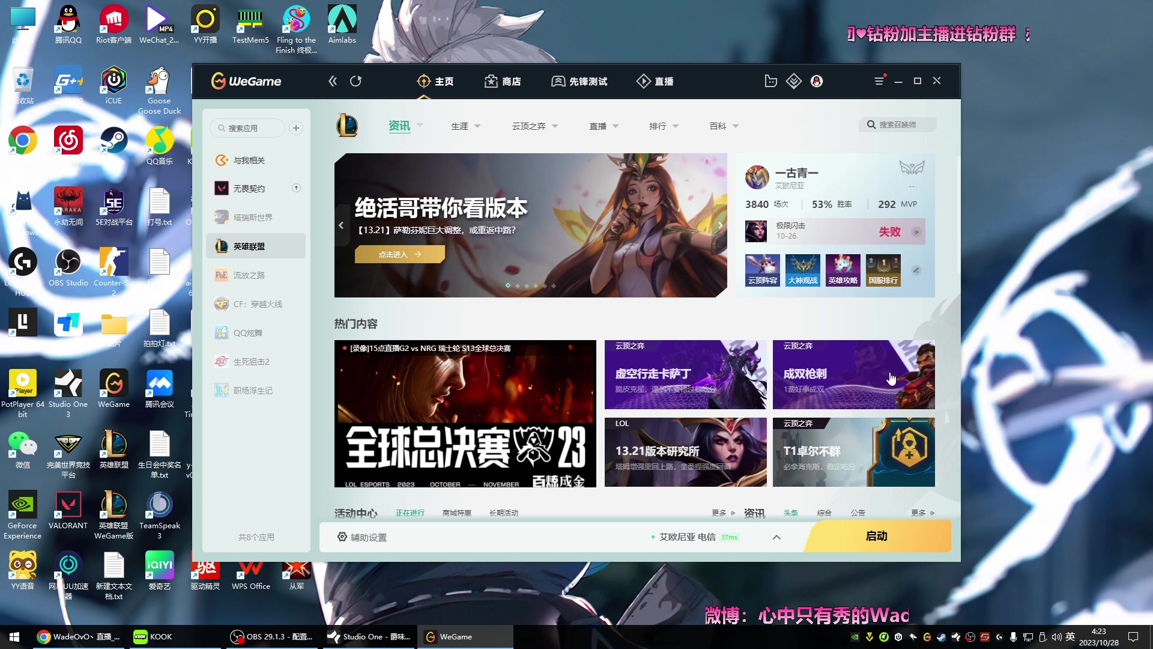
Task: Open the 成双枪刺 card
Action: [854, 374]
